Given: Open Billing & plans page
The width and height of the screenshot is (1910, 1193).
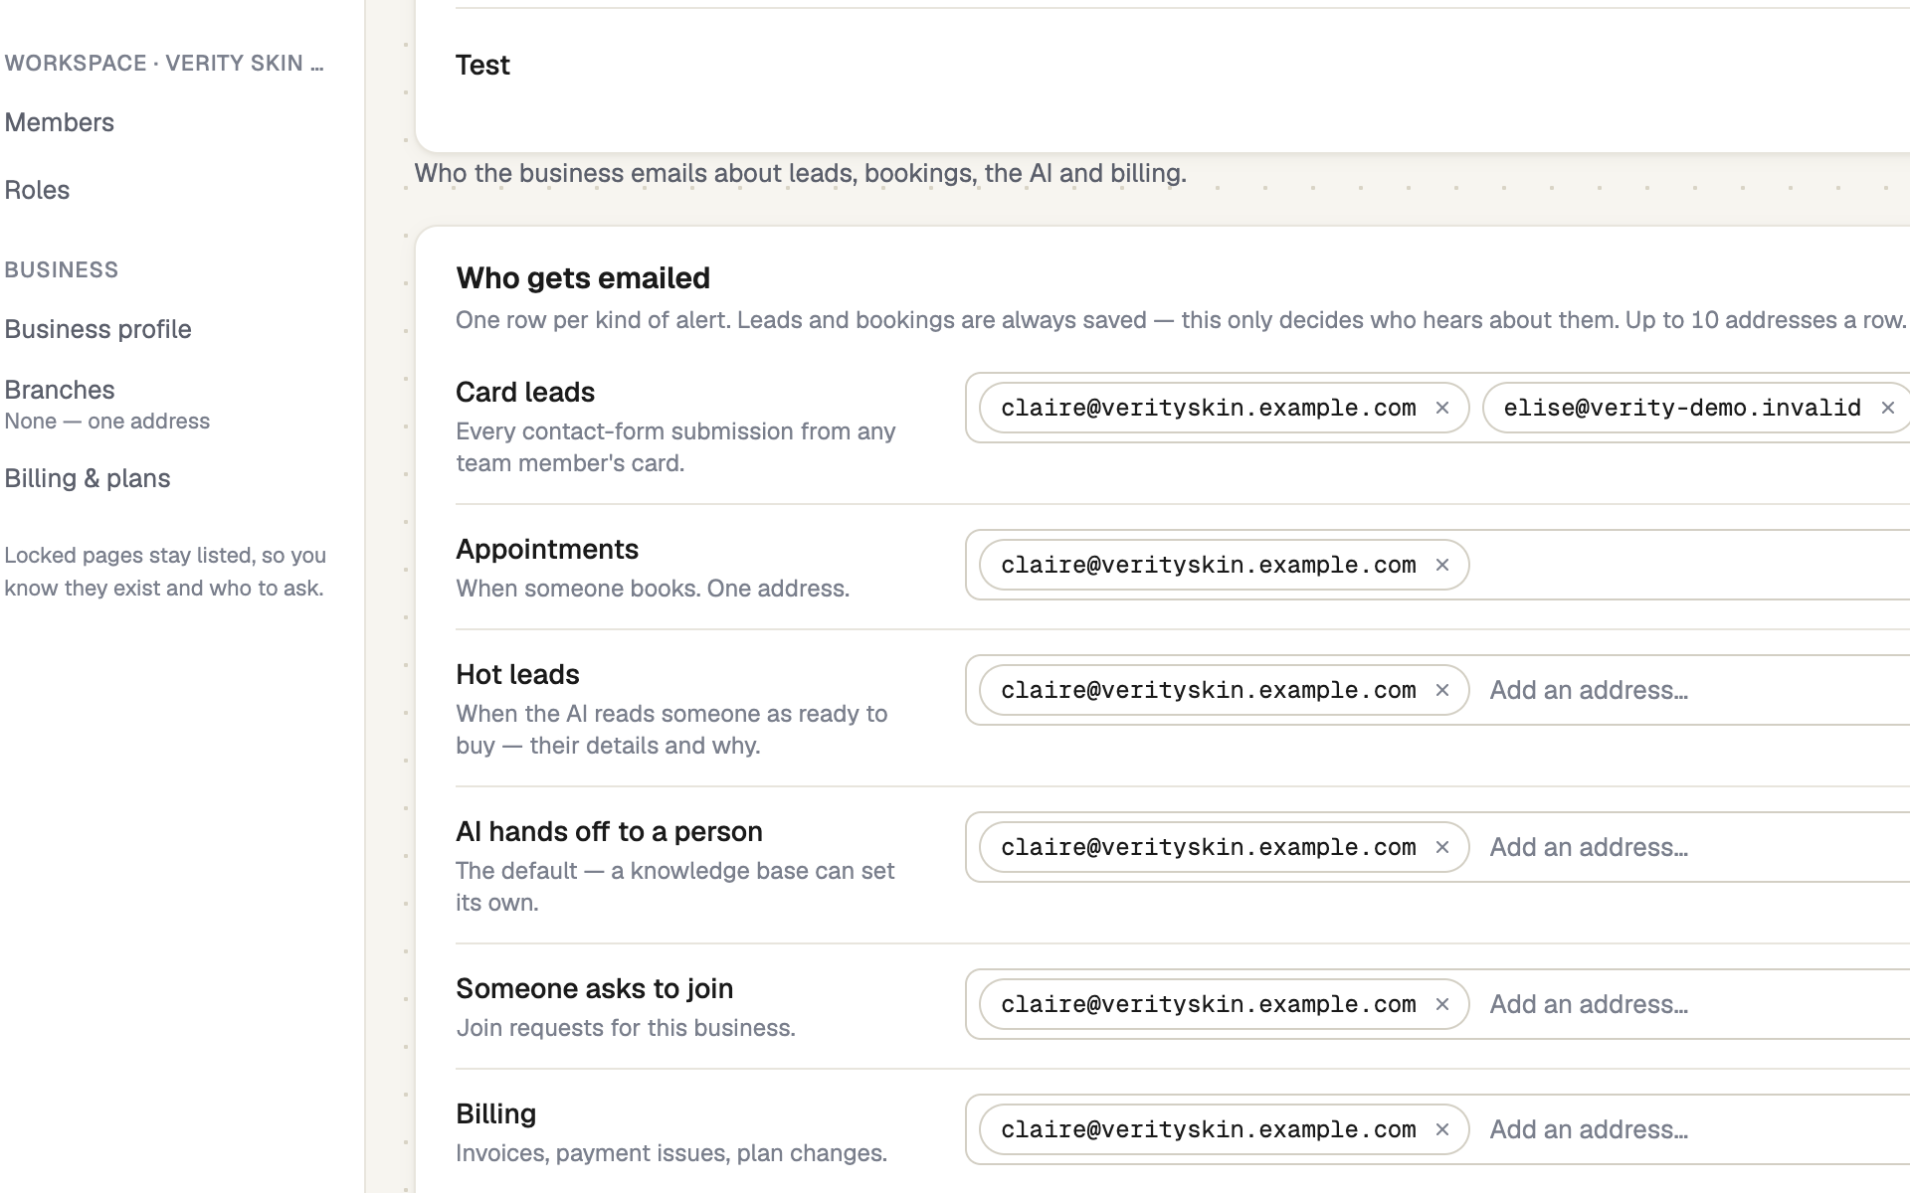Looking at the screenshot, I should pyautogui.click(x=88, y=478).
